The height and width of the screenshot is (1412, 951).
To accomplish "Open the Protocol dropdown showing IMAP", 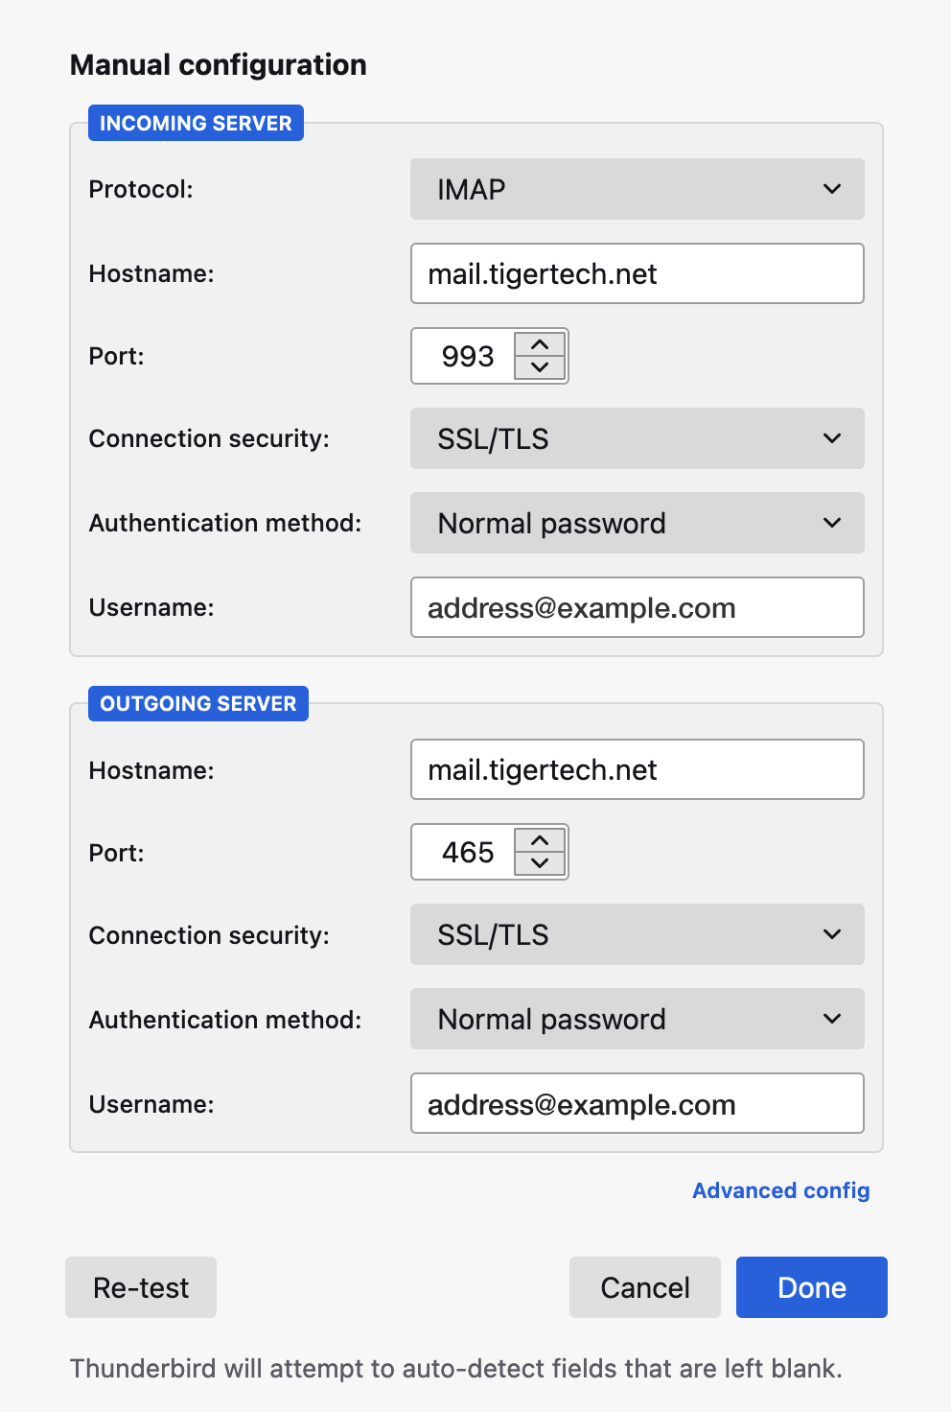I will [637, 189].
